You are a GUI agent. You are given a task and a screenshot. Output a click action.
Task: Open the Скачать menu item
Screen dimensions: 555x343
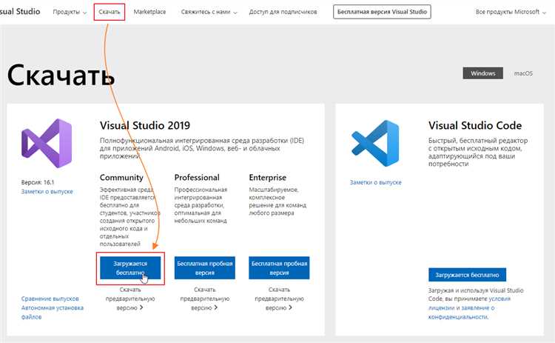[110, 12]
